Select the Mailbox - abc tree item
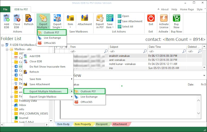 click(23, 49)
